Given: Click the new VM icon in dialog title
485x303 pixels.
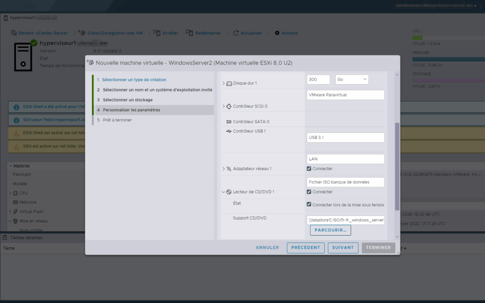Looking at the screenshot, I should 90,62.
